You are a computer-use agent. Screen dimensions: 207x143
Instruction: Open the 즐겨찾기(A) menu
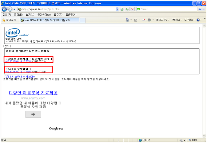pos(44,15)
